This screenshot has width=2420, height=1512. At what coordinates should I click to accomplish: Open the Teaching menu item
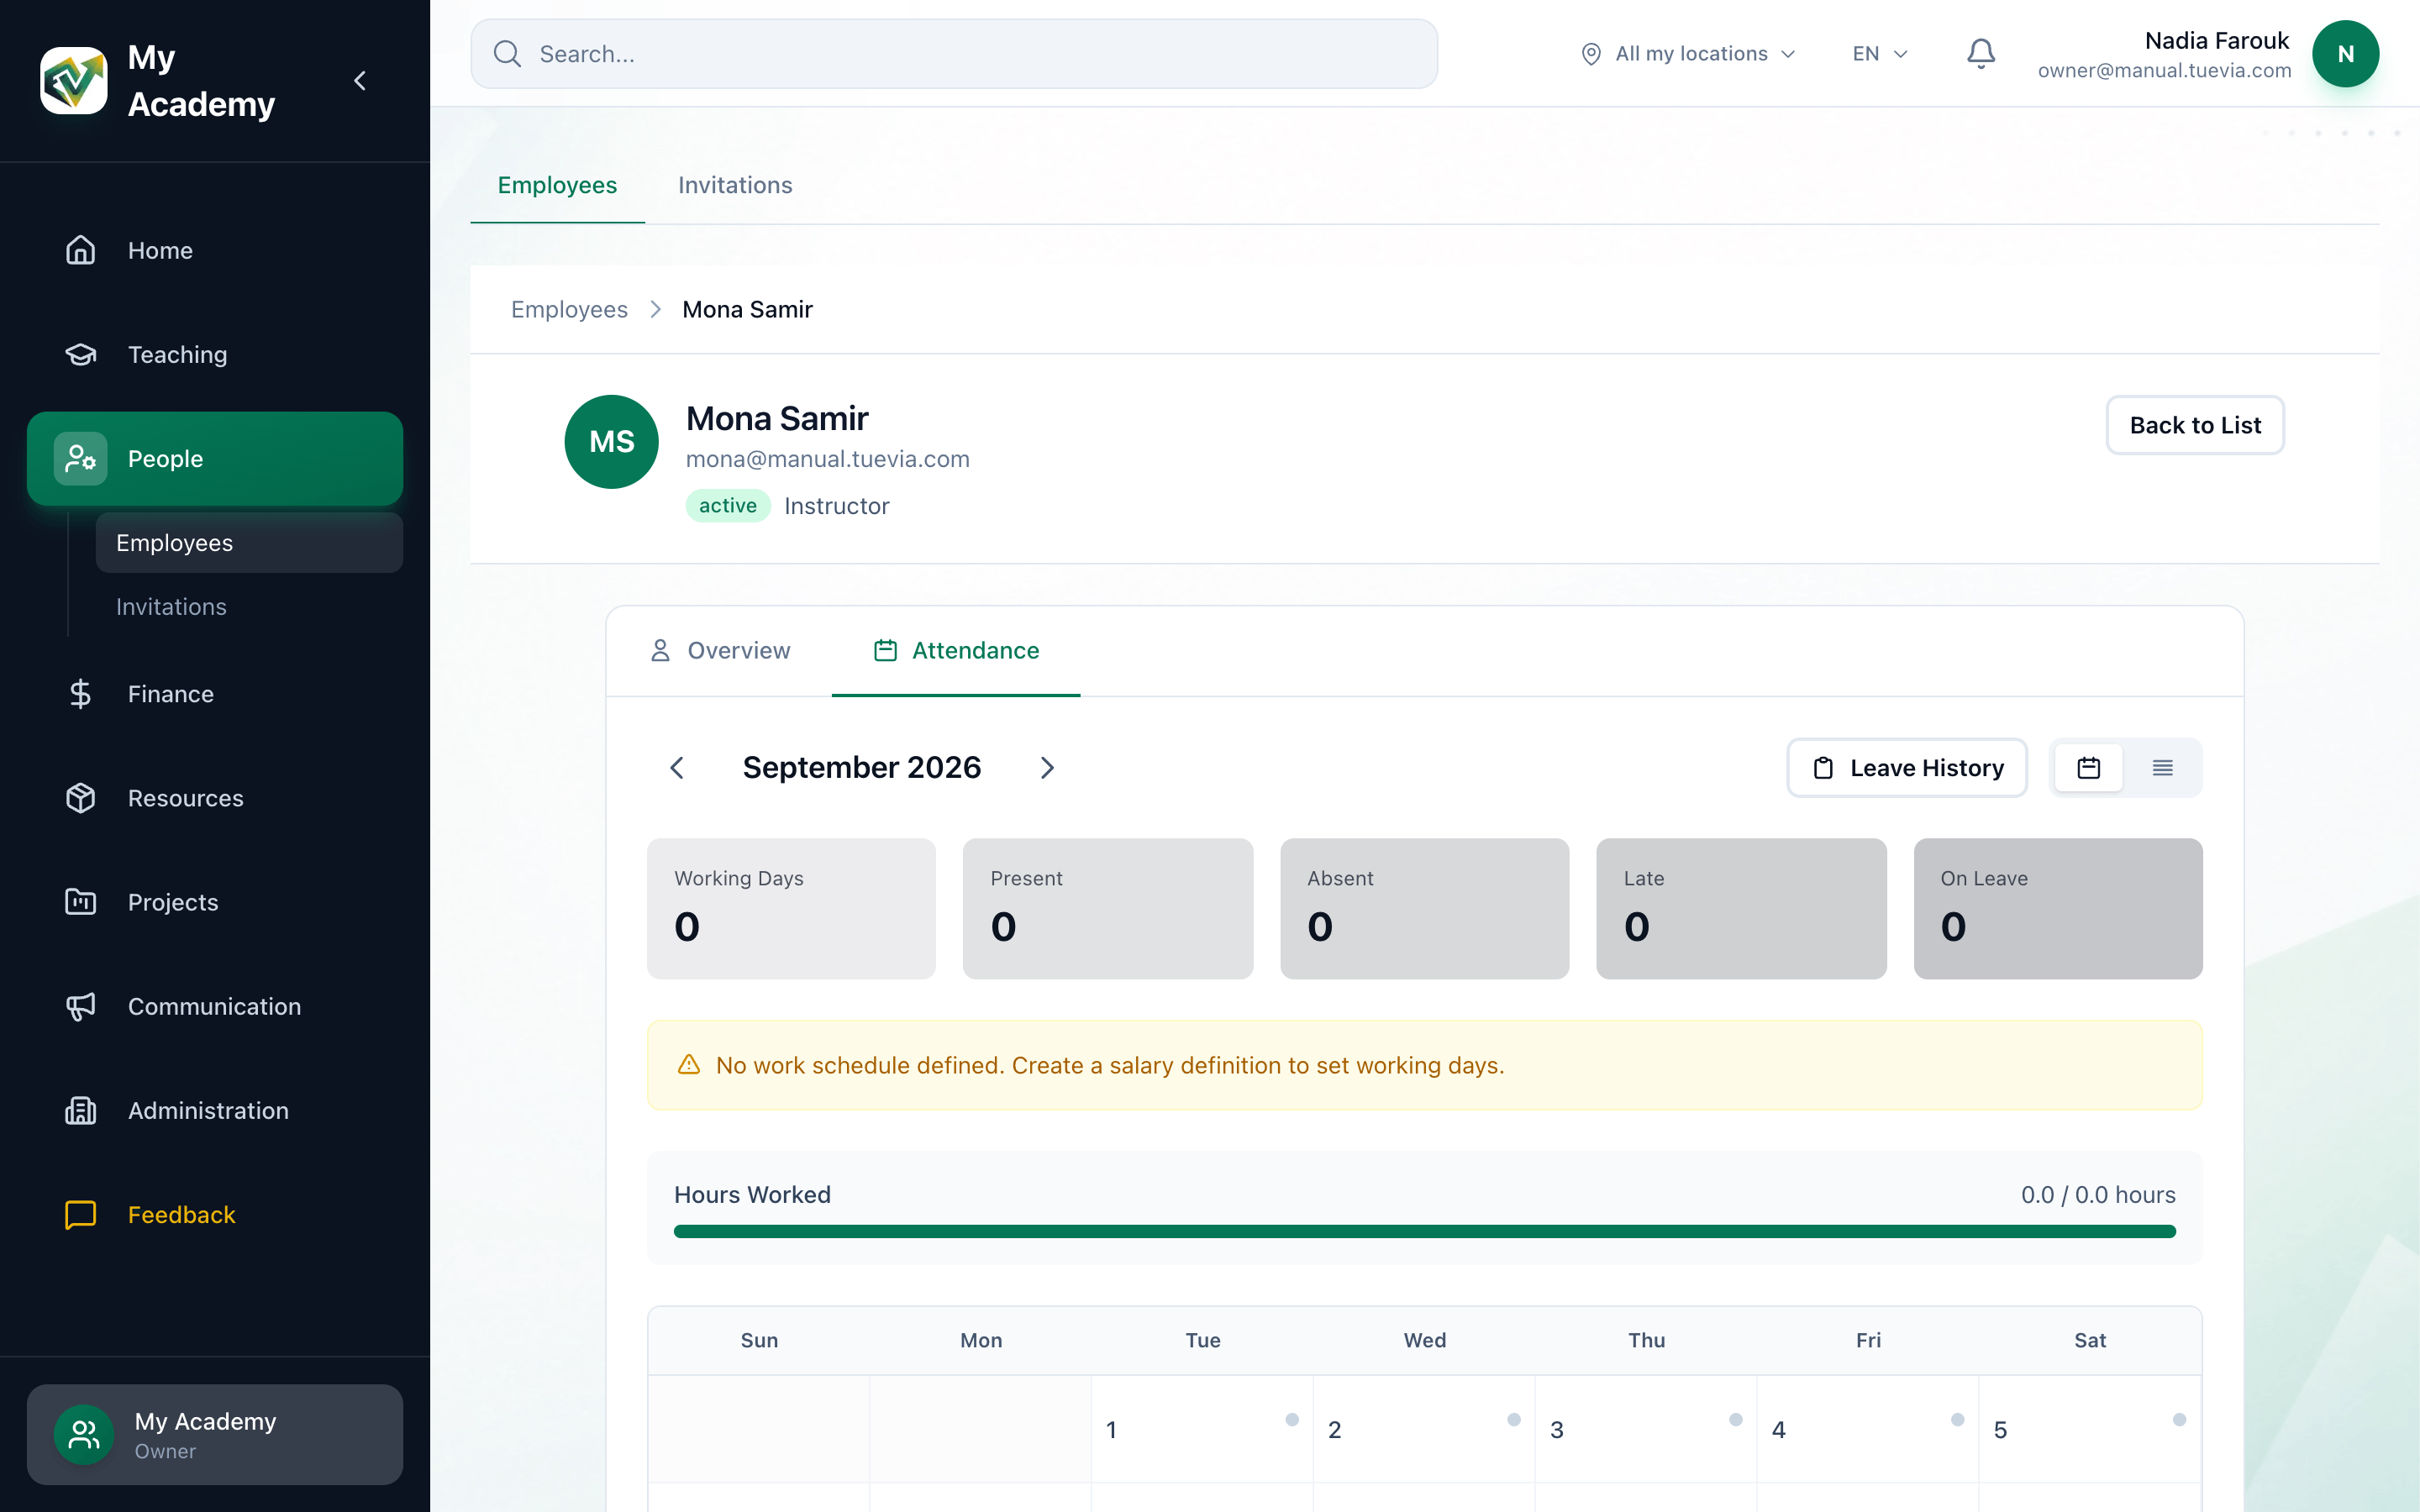coord(215,354)
